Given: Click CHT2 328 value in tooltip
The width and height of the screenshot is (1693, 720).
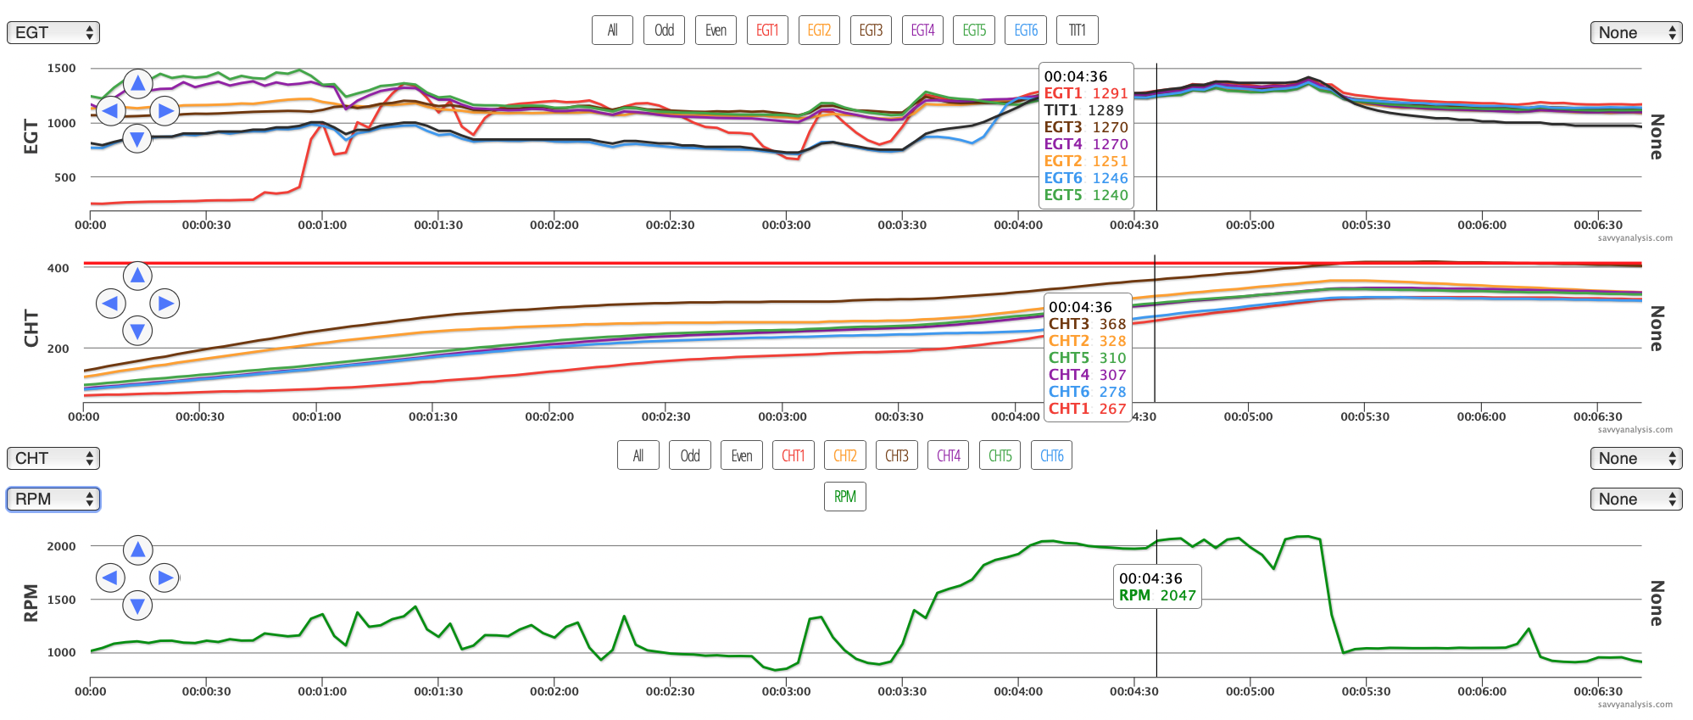Looking at the screenshot, I should point(1087,341).
